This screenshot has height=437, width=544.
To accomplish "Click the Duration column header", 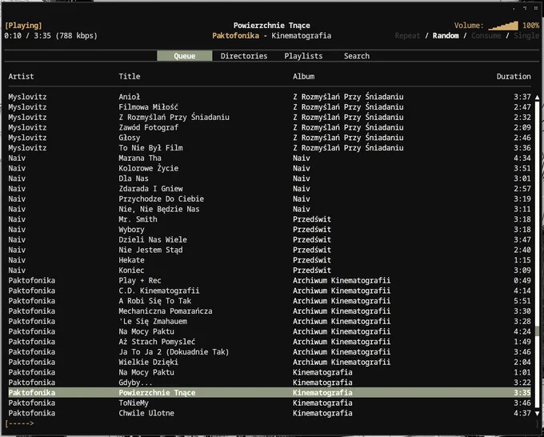I will [514, 76].
